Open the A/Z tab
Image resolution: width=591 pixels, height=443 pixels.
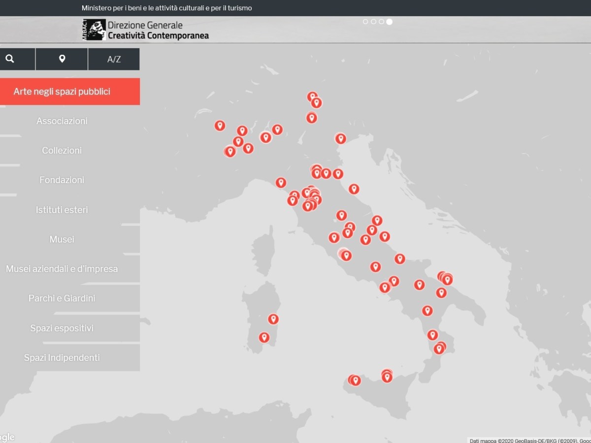click(114, 59)
